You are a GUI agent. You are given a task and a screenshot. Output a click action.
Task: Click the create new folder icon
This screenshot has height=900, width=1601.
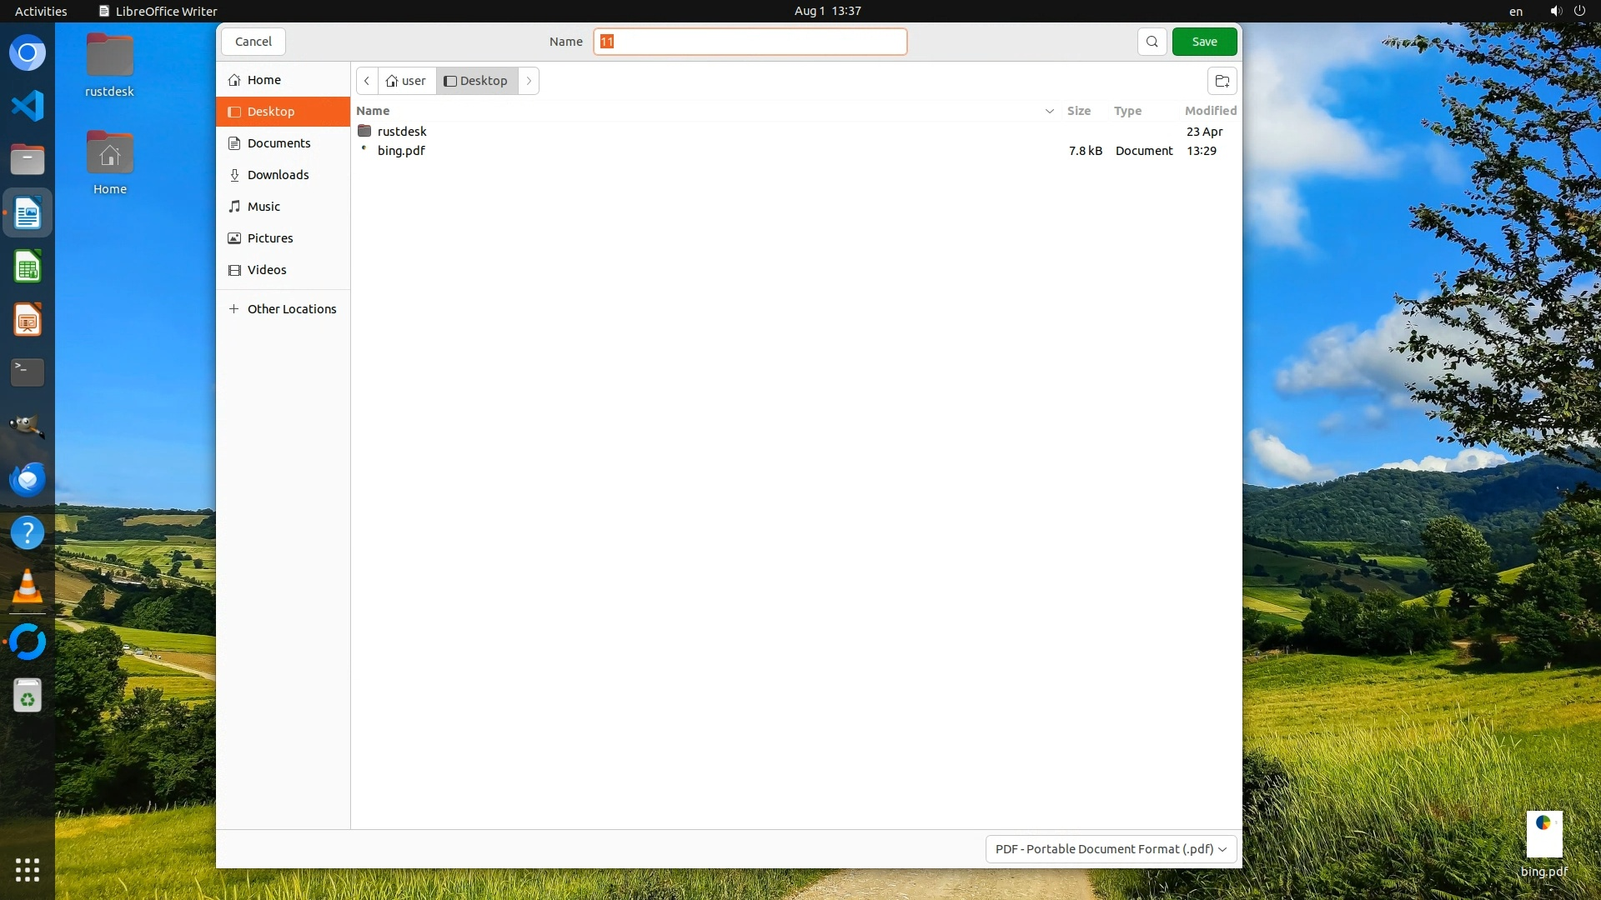(1222, 81)
